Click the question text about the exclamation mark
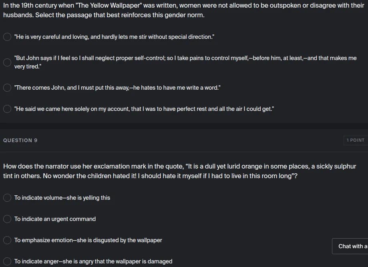This screenshot has height=267, width=368. [179, 171]
